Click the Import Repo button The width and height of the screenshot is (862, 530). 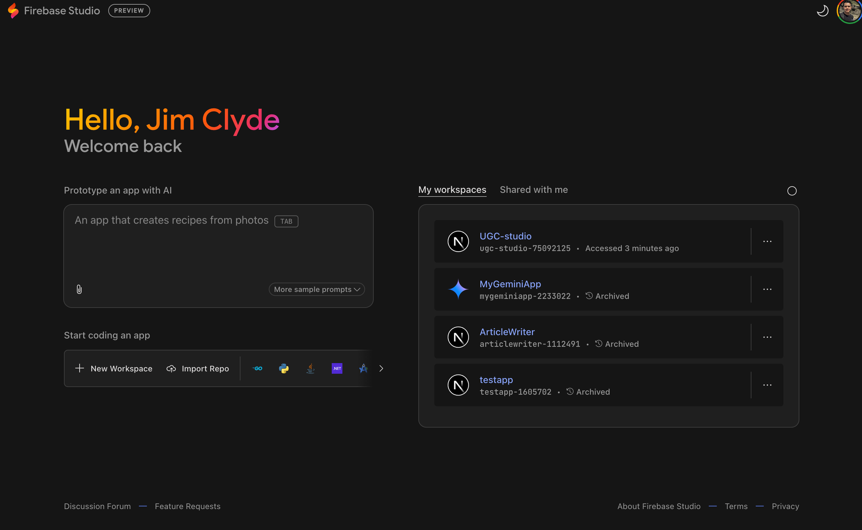coord(198,369)
